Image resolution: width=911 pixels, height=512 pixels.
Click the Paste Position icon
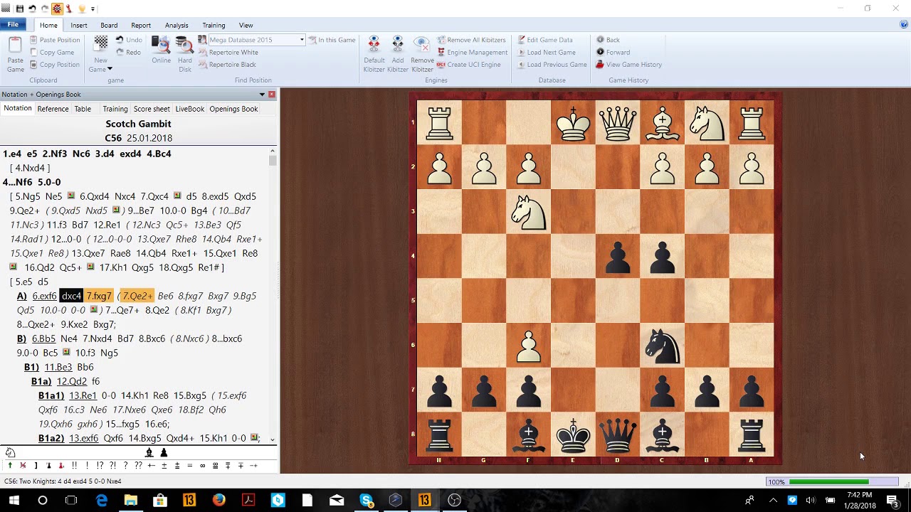33,40
